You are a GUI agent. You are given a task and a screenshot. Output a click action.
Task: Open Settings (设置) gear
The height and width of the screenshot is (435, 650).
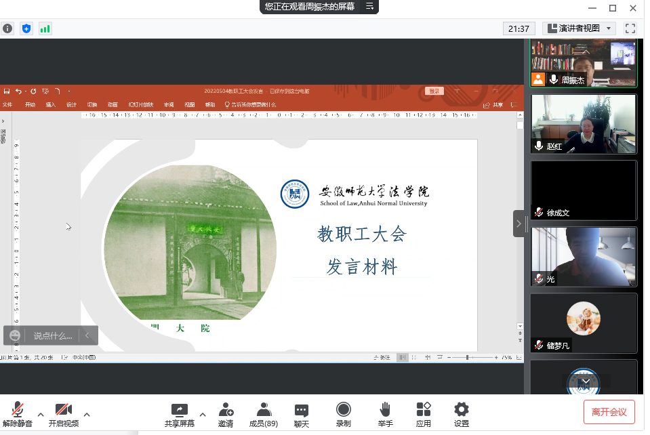[462, 414]
